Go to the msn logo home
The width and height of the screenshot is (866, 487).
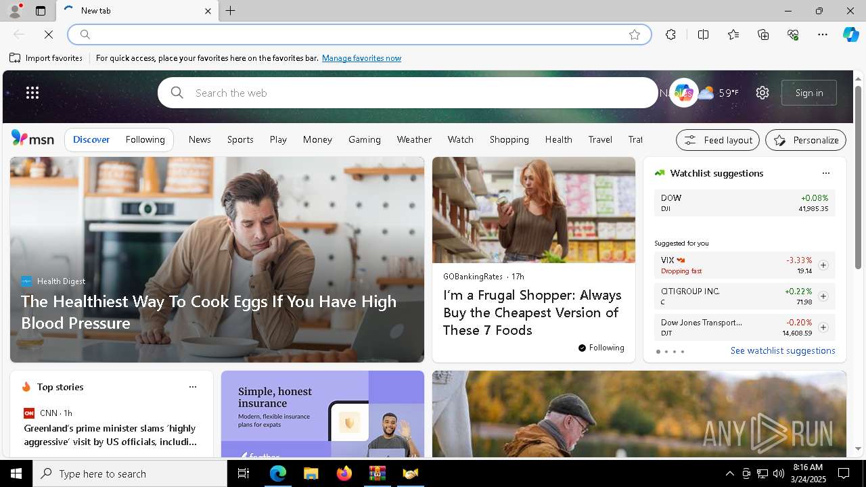[x=32, y=139]
